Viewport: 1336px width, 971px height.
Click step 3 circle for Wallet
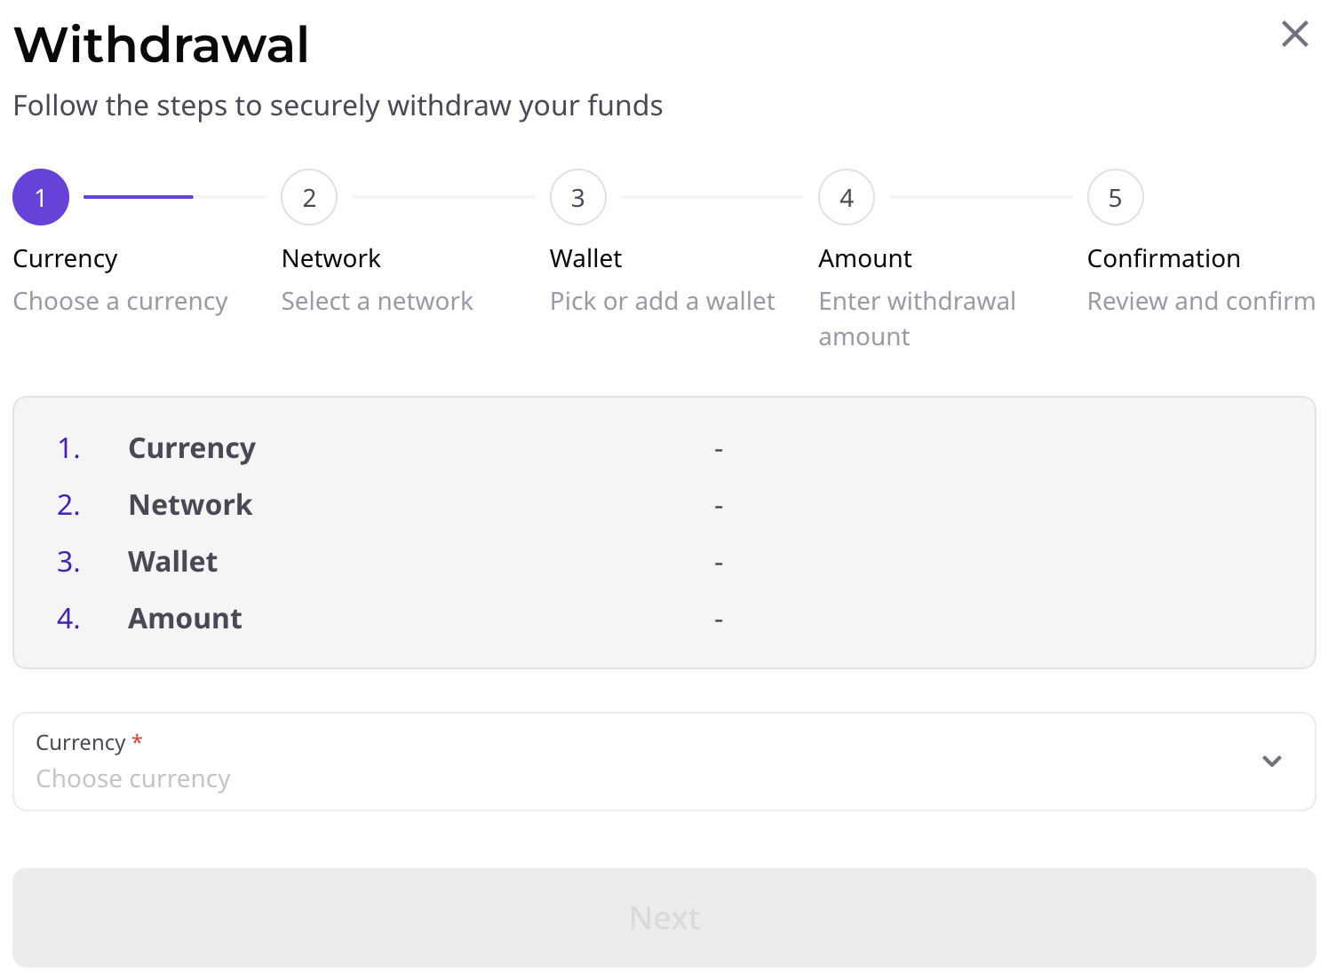coord(578,197)
